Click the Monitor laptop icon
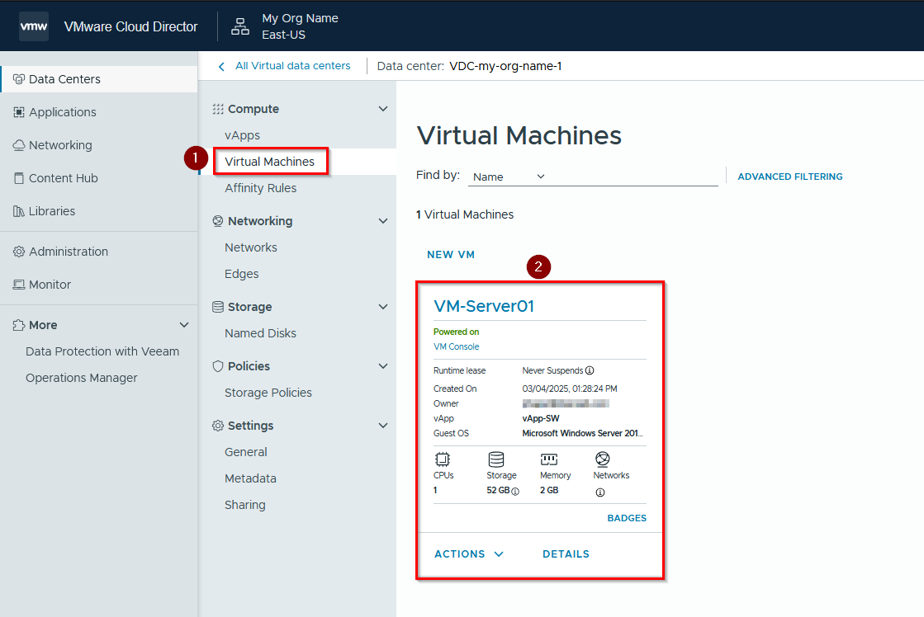Screen dimensions: 924x617 [19, 285]
